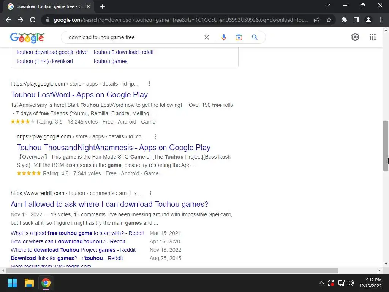Go forward to the next page
This screenshot has width=389, height=292.
[21, 20]
